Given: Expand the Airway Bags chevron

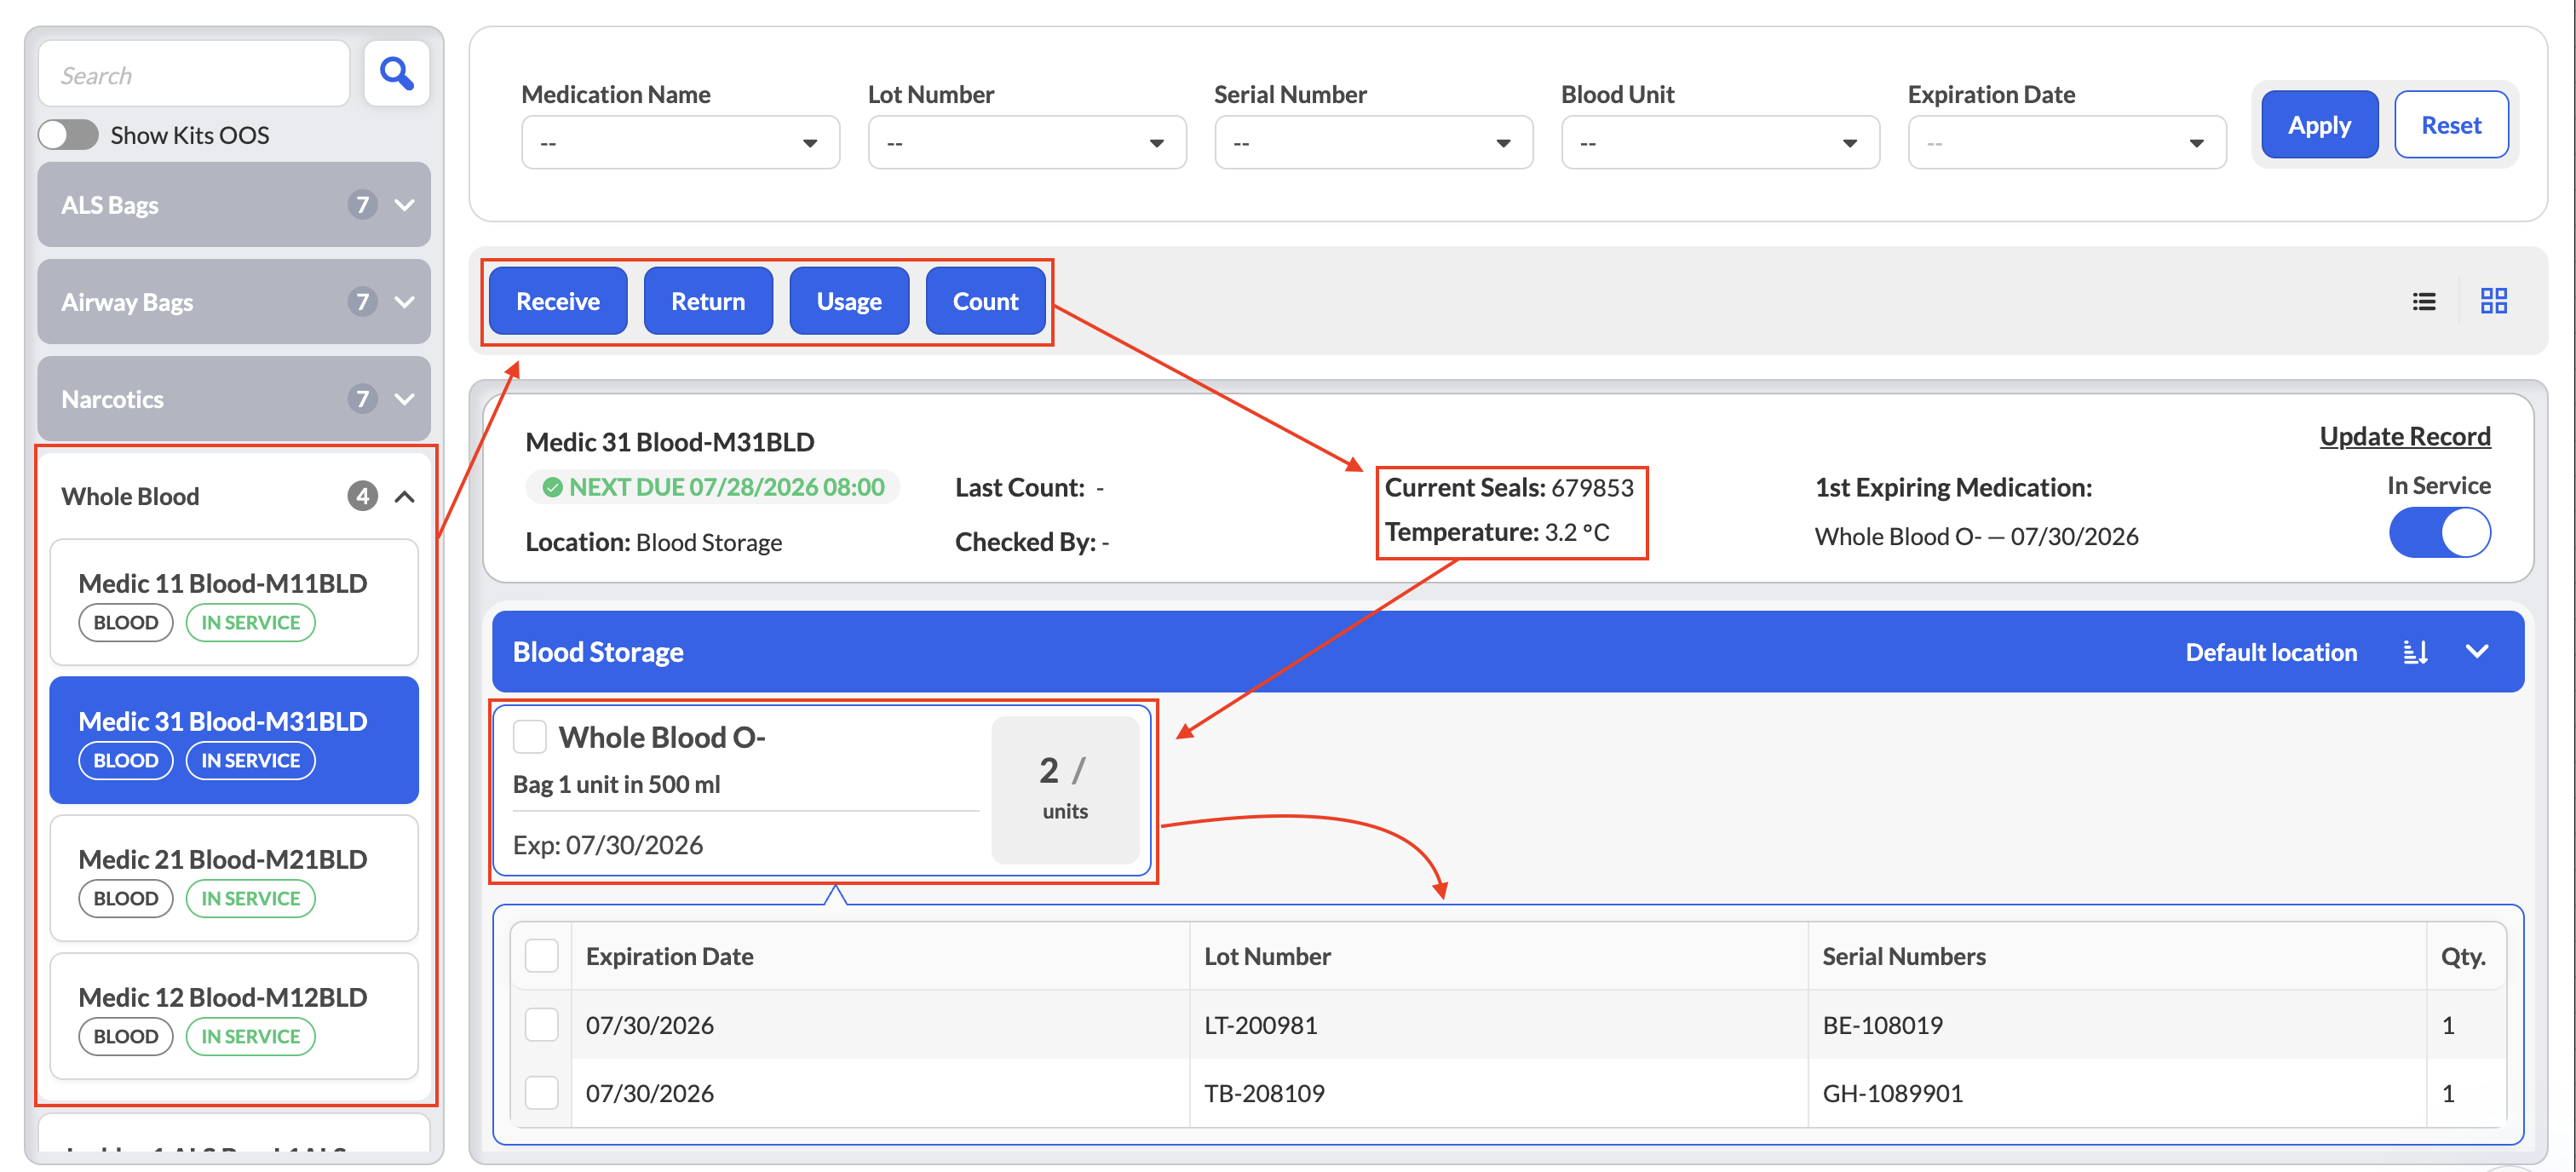Looking at the screenshot, I should click(404, 302).
